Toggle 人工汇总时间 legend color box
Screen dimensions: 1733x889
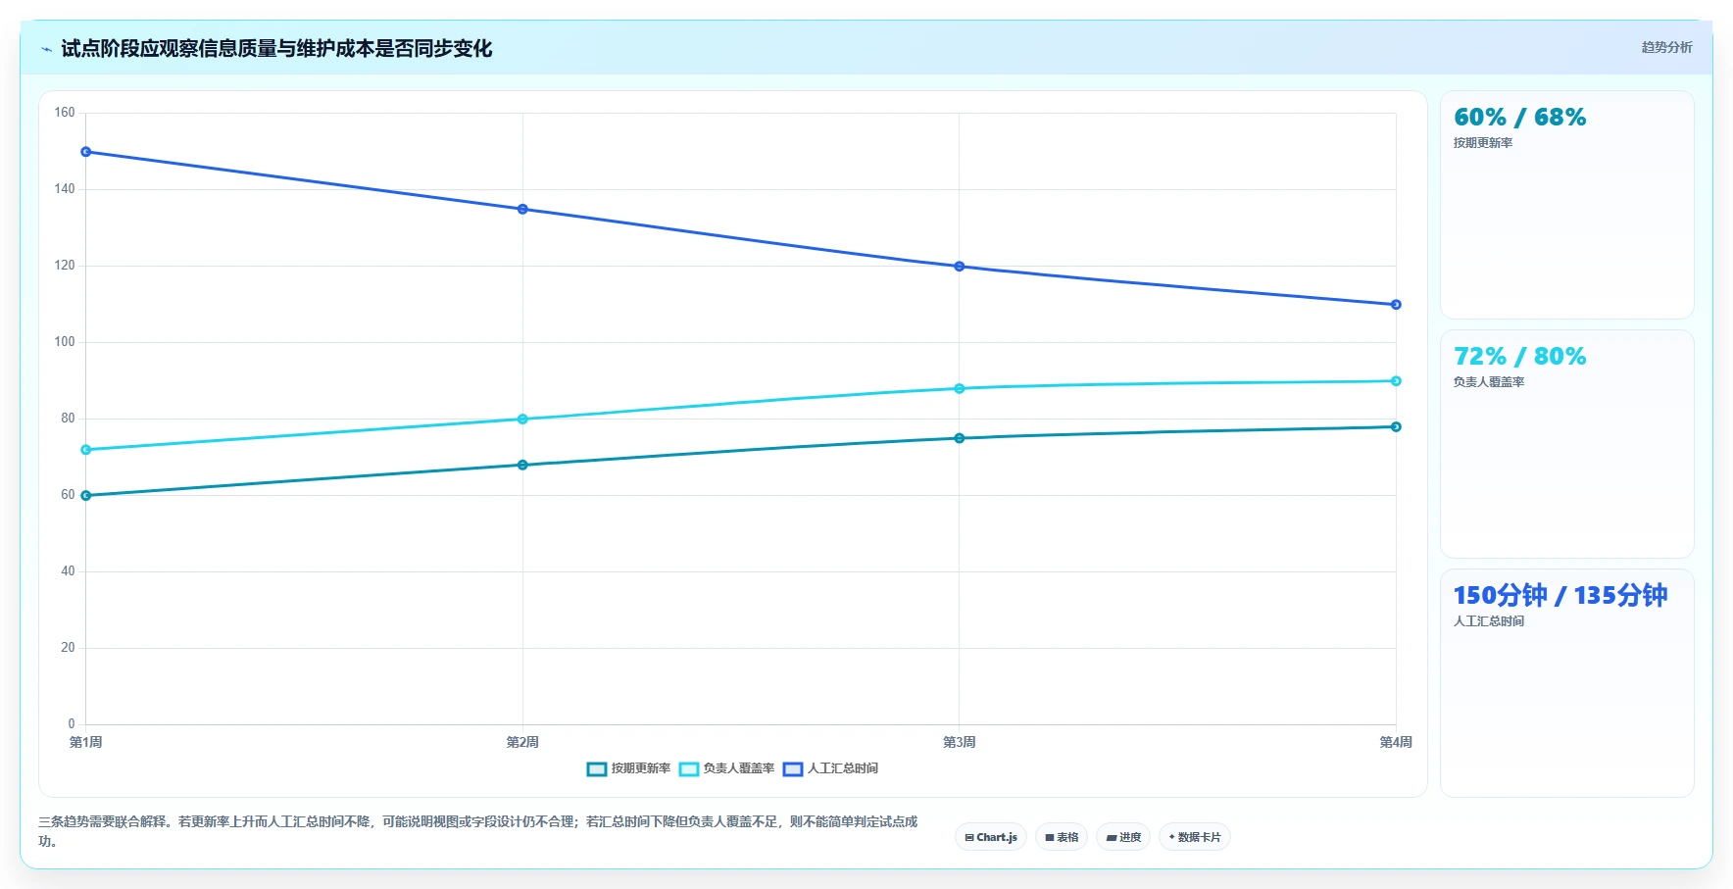tap(793, 769)
